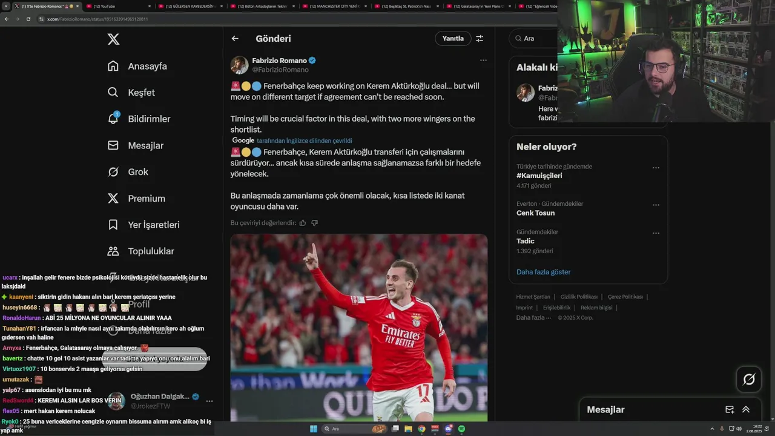The width and height of the screenshot is (775, 436).
Task: Click Fabrizio Romano's name on the post
Action: (x=280, y=61)
